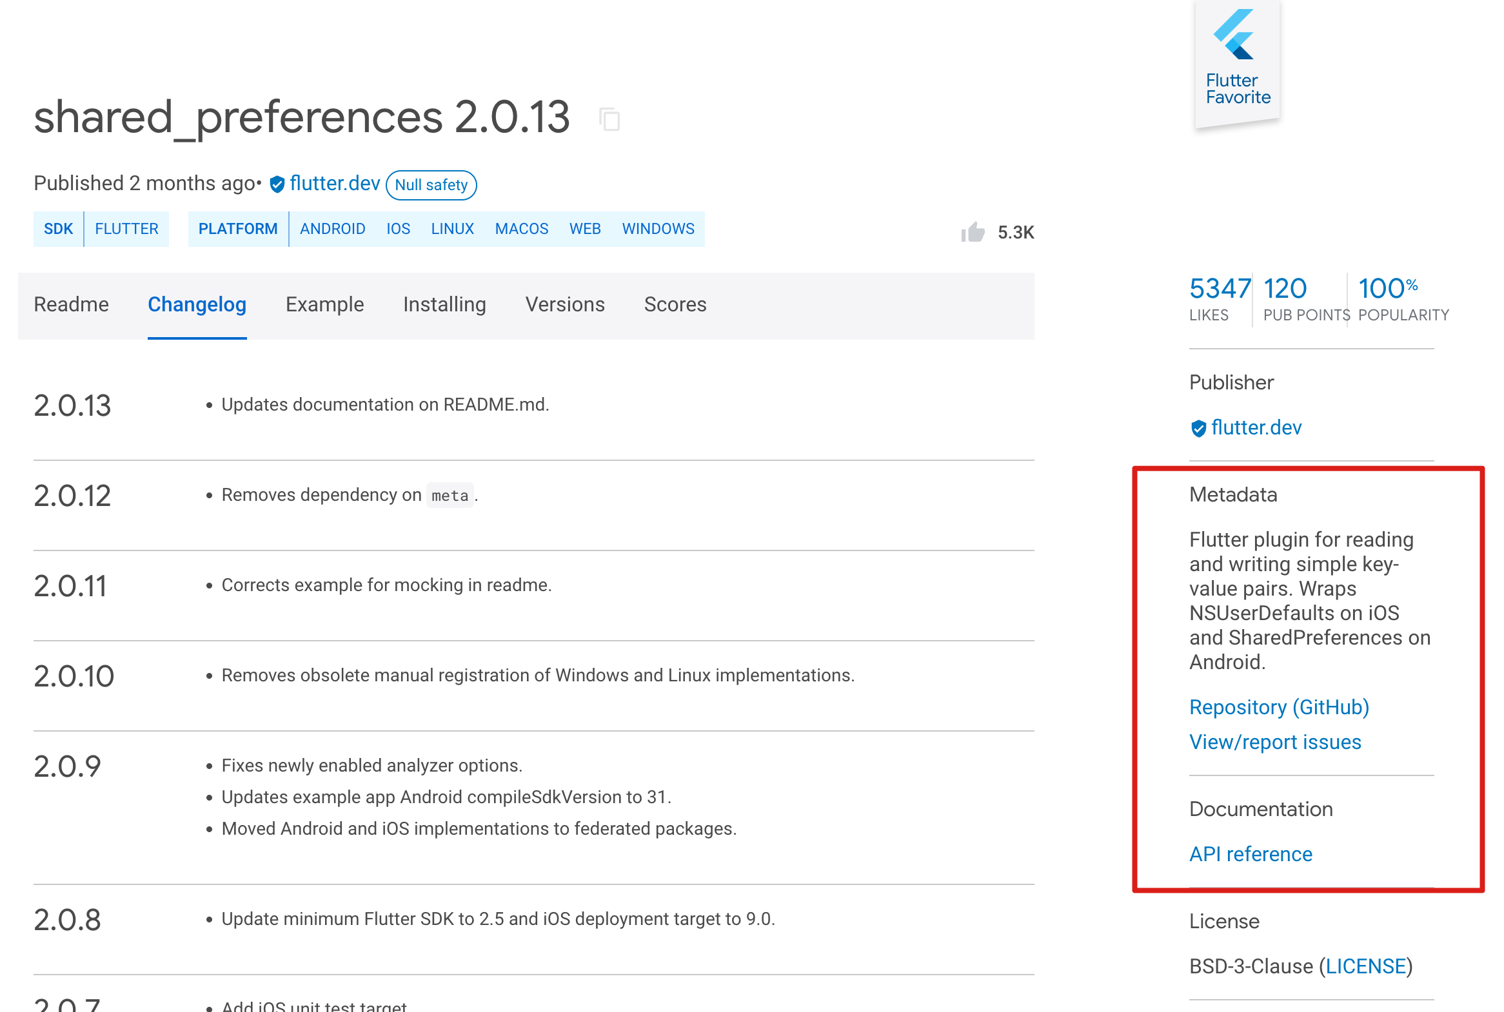Click the 2.0.8 changelog version heading
The width and height of the screenshot is (1504, 1012).
(67, 920)
